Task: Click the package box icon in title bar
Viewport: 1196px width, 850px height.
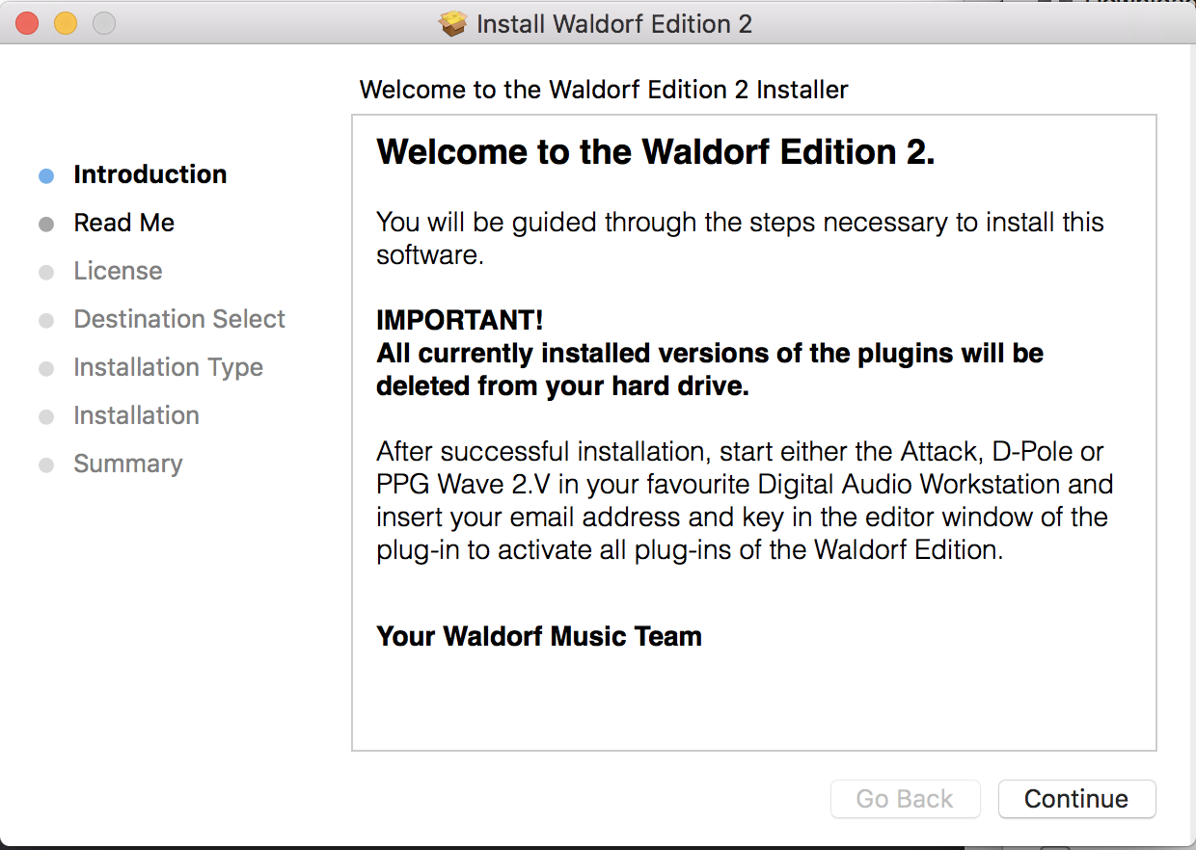Action: coord(452,23)
